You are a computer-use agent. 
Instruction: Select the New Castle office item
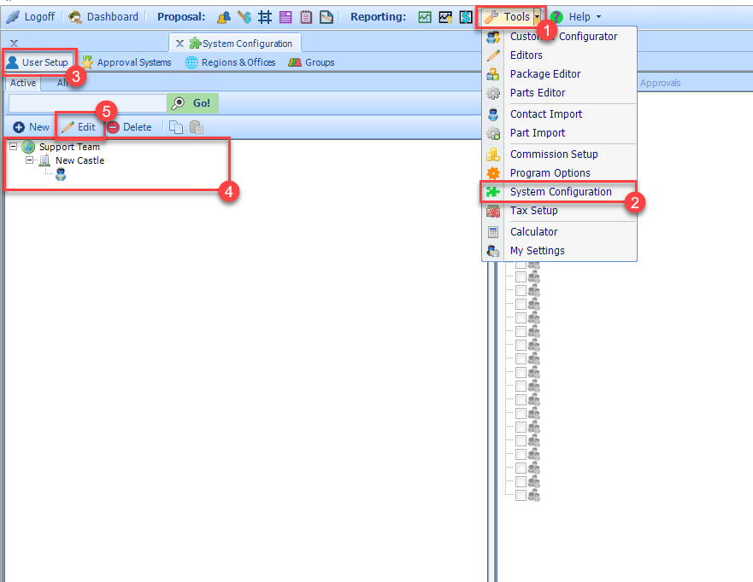point(79,160)
